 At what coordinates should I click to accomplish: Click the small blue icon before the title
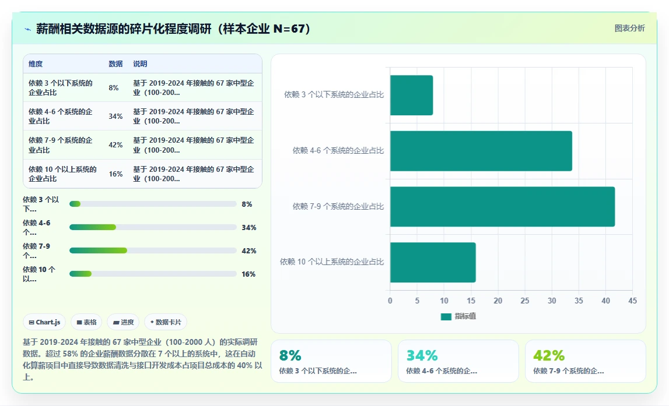pos(28,29)
